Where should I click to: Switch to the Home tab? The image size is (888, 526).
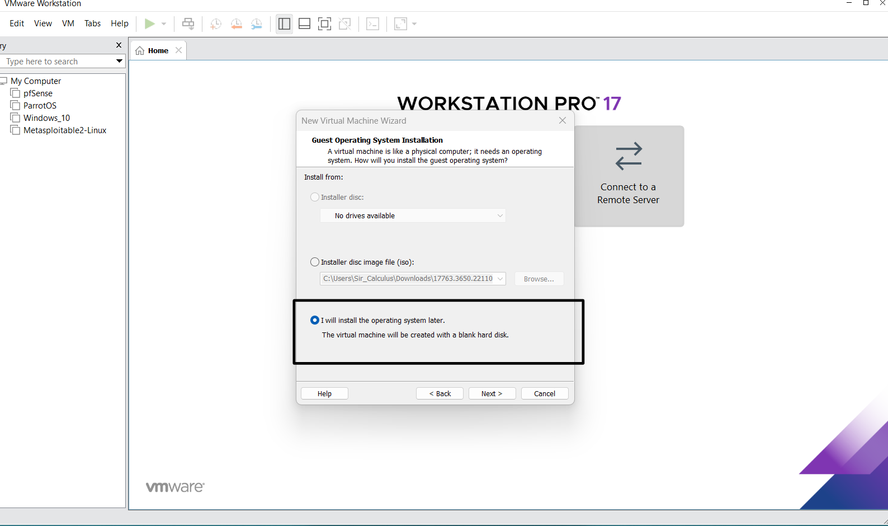(158, 50)
